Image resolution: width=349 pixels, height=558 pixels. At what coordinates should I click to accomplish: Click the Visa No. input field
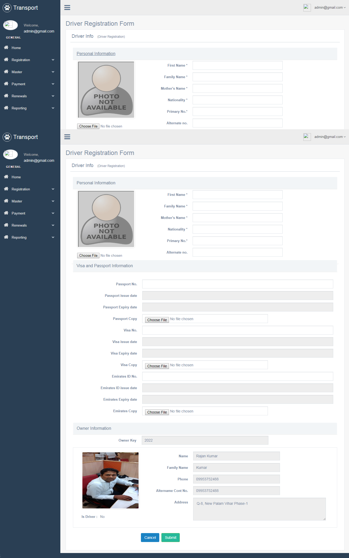point(238,330)
